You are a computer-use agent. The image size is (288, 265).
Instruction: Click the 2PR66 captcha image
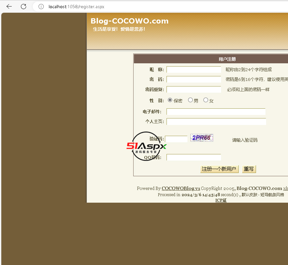click(202, 138)
